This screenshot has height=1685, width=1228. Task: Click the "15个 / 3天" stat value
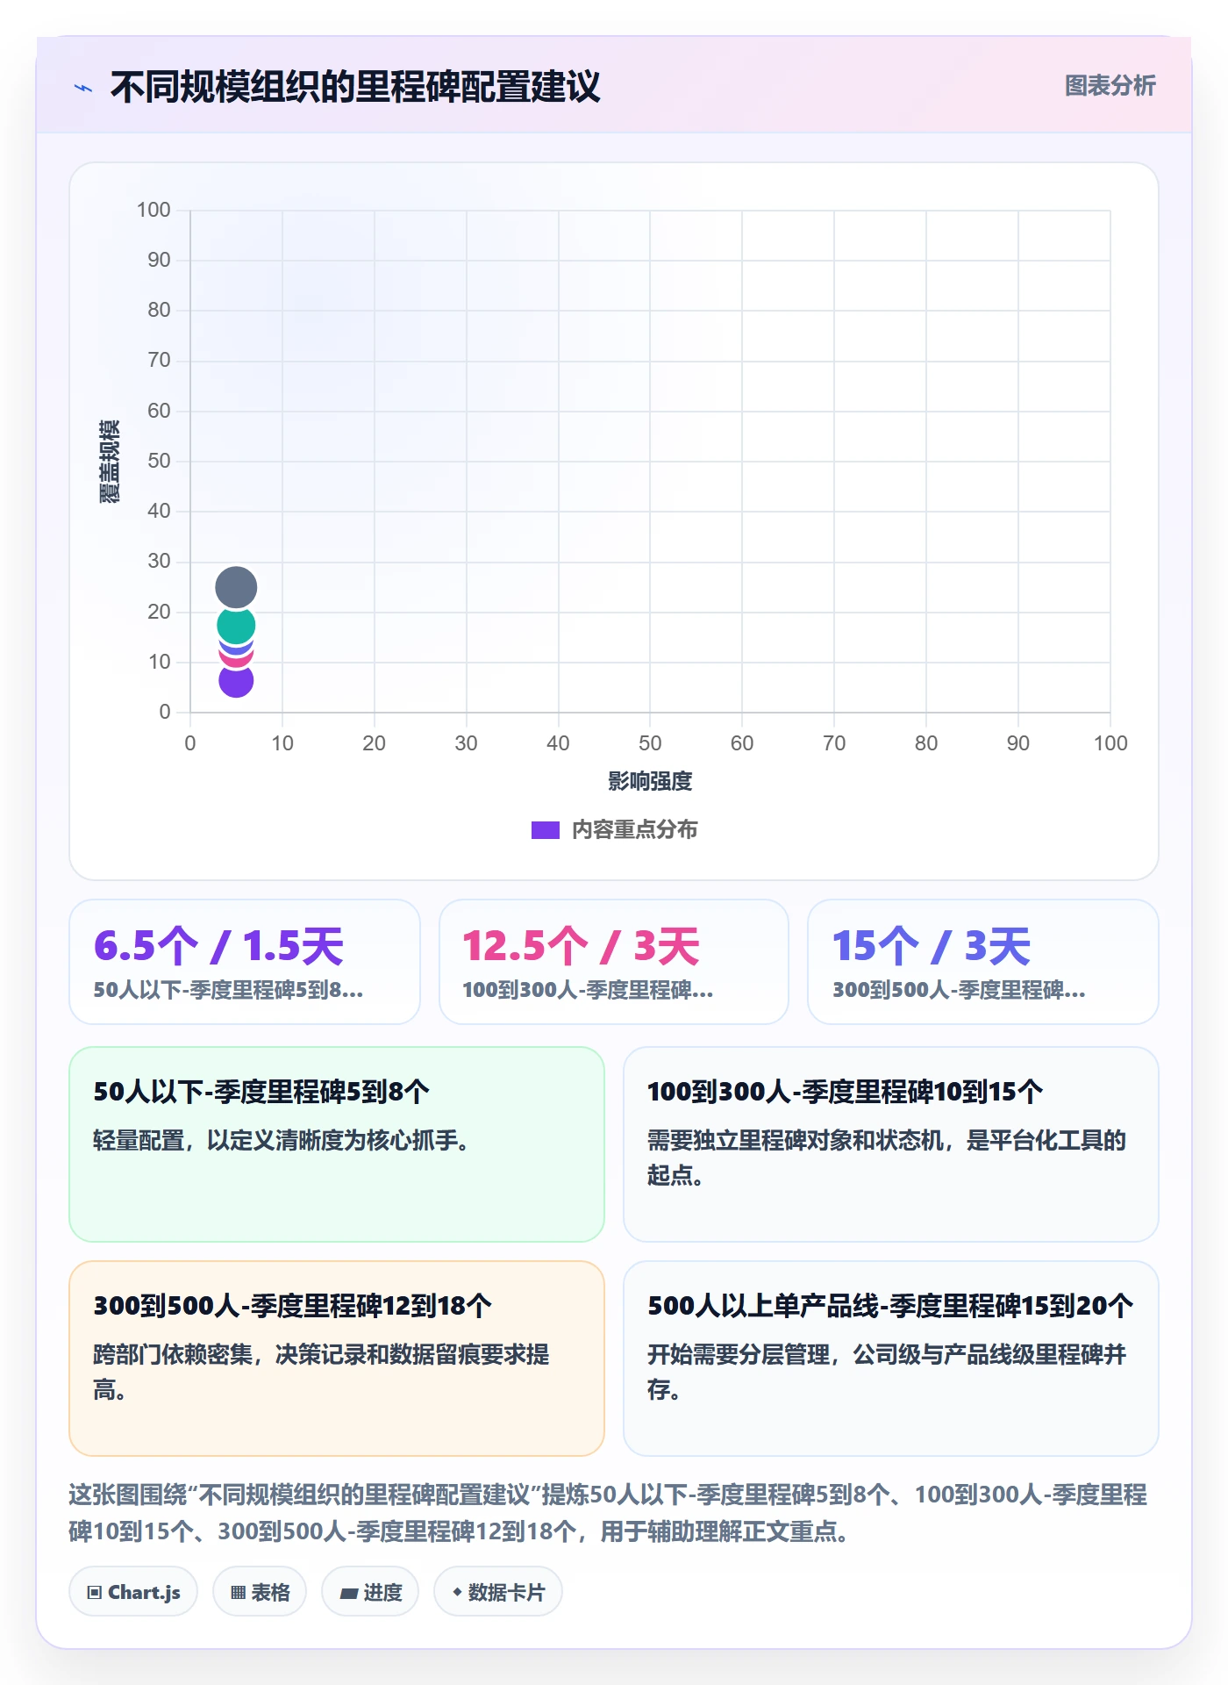(931, 946)
